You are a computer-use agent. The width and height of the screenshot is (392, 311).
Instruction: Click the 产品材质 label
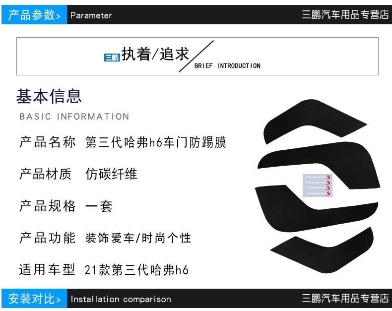46,174
